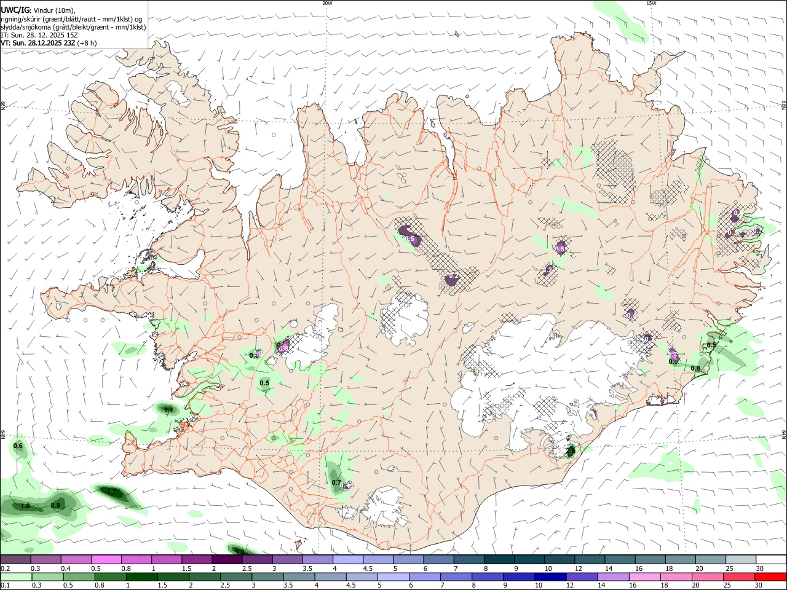Image resolution: width=787 pixels, height=590 pixels.
Task: Click the N64 latitude label on right edge
Action: click(784, 433)
